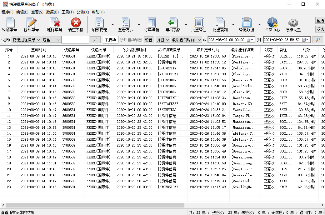
Task: Sort by the 最后更新时间 column header
Action: (208, 50)
